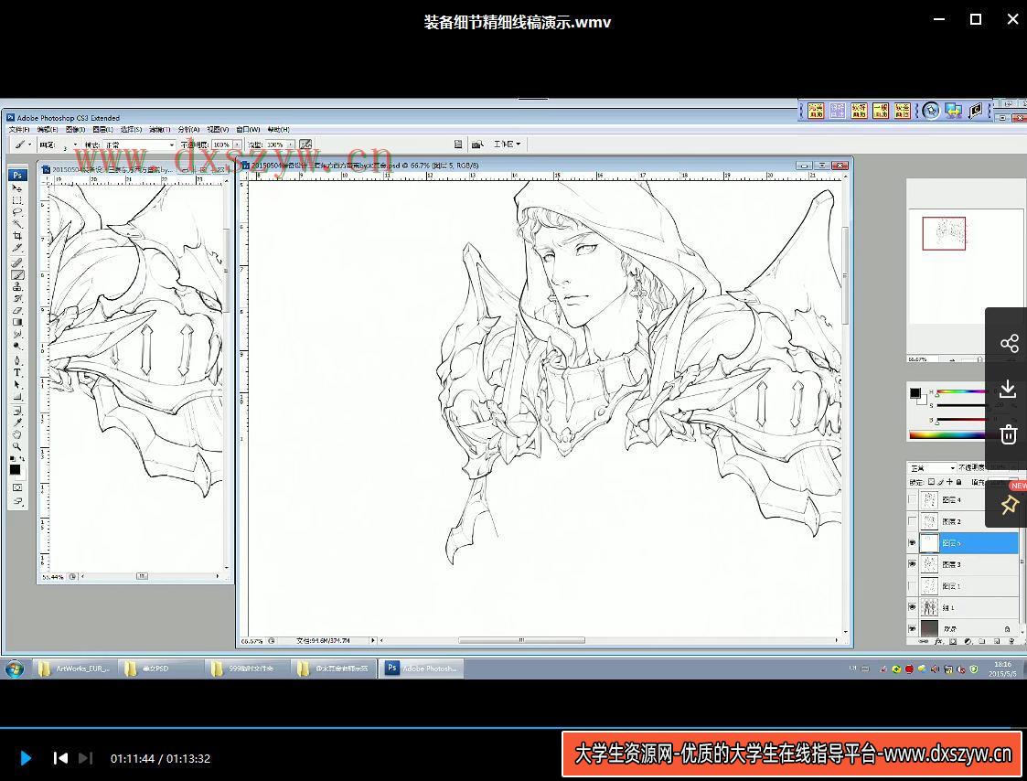Viewport: 1027px width, 781px height.
Task: Hide the 组 1 group layer
Action: pyautogui.click(x=913, y=607)
